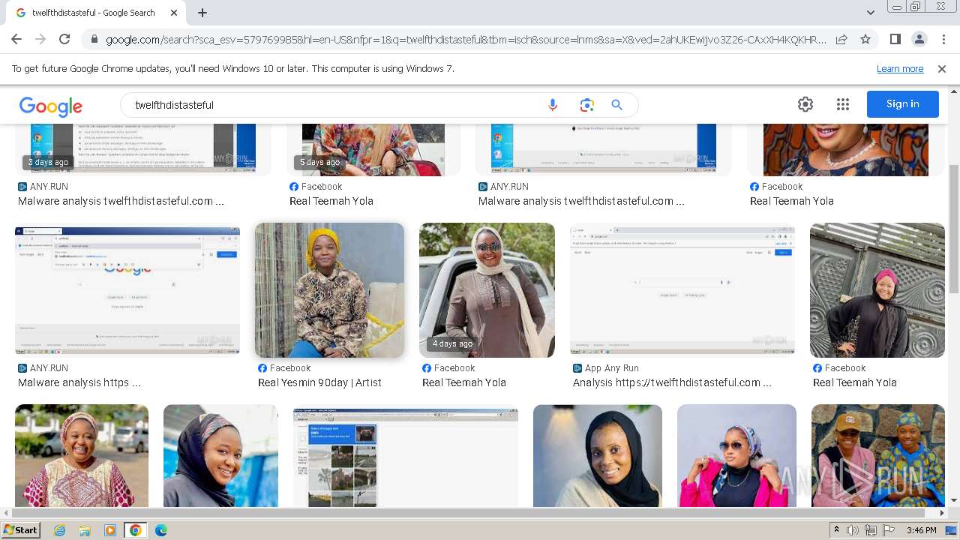The height and width of the screenshot is (540, 960).
Task: Open a new browser tab
Action: coord(202,13)
